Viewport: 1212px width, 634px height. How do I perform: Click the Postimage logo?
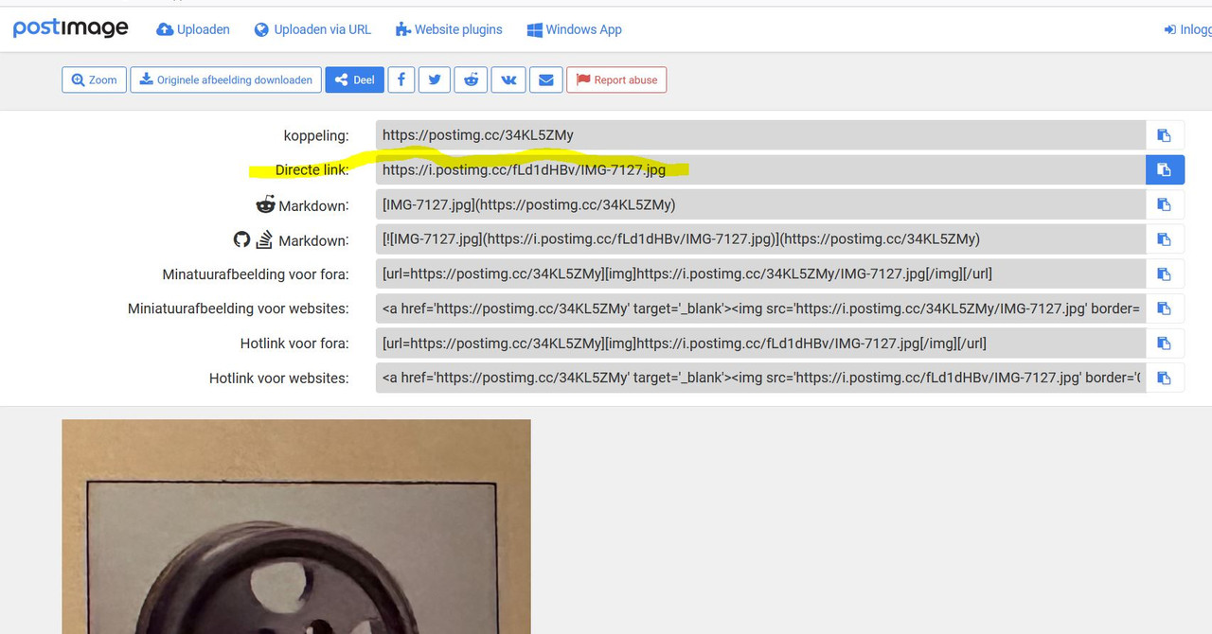[x=71, y=28]
